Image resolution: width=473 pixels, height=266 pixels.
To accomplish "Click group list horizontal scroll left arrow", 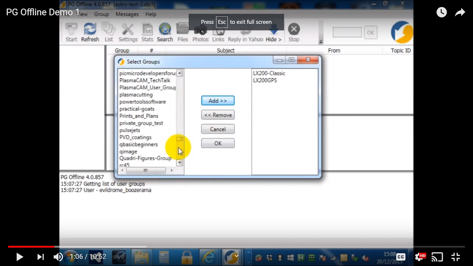I will [x=122, y=171].
